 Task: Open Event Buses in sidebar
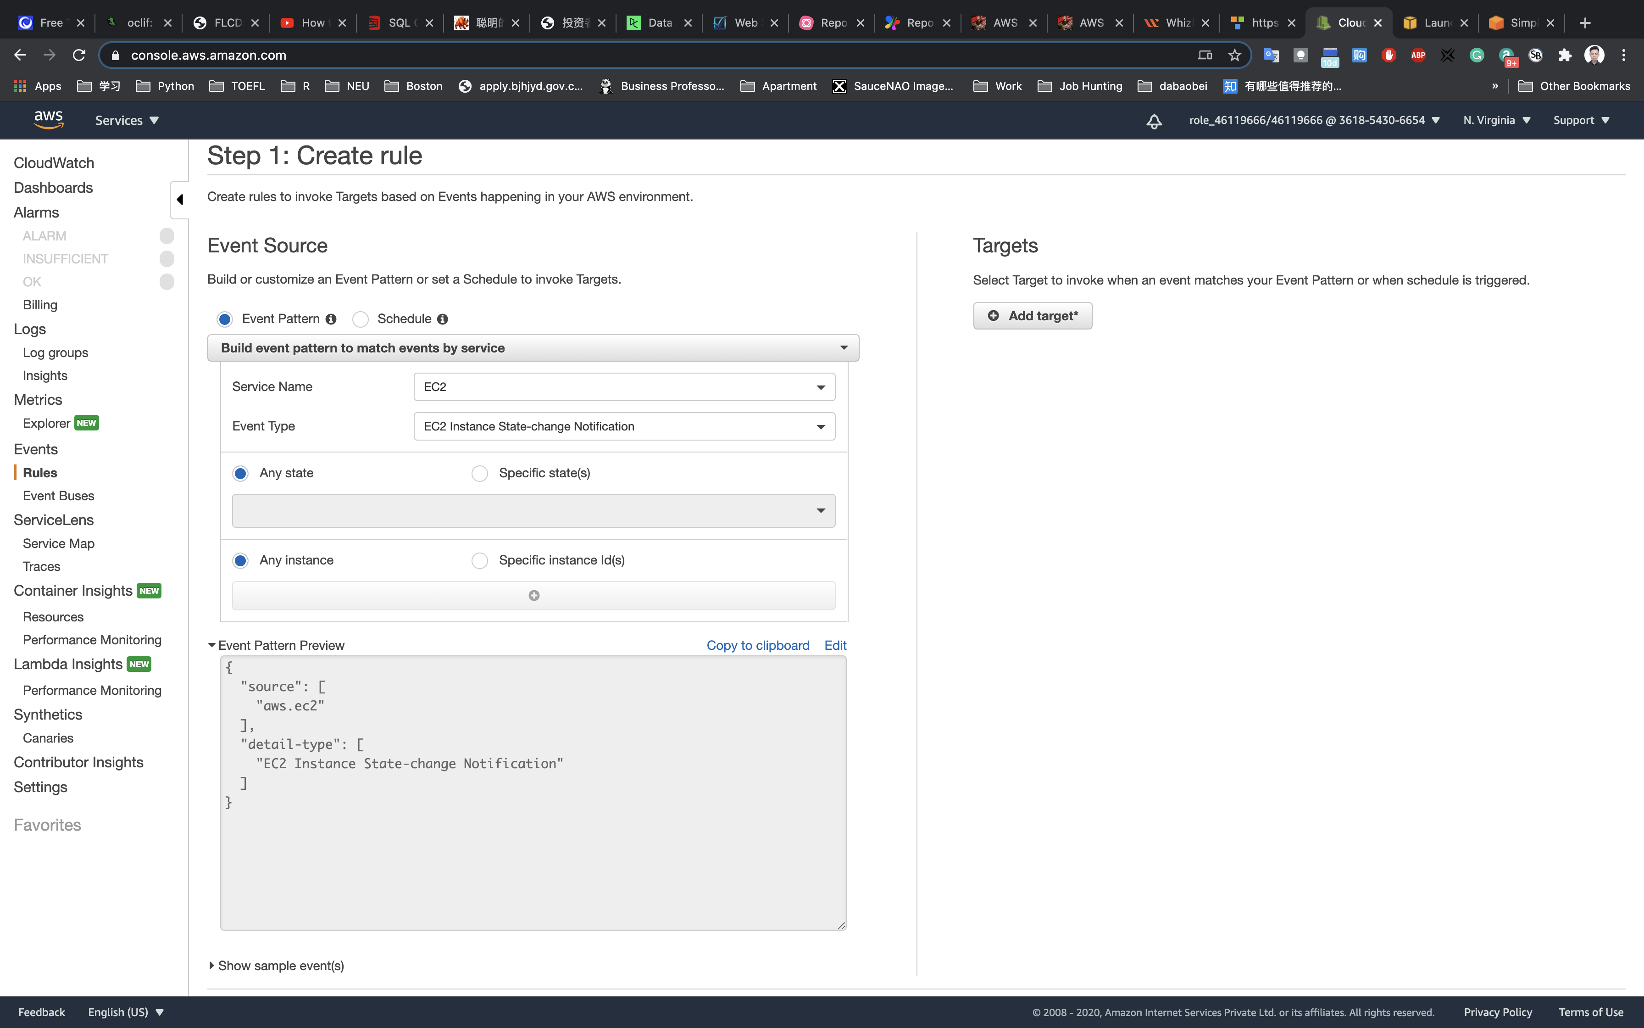58,496
